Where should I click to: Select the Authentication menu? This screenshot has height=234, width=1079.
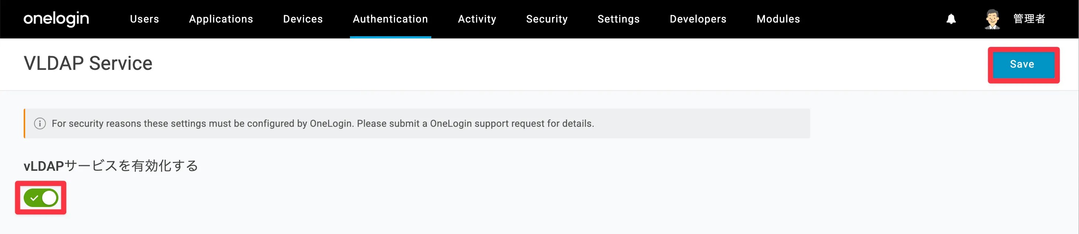click(x=390, y=19)
